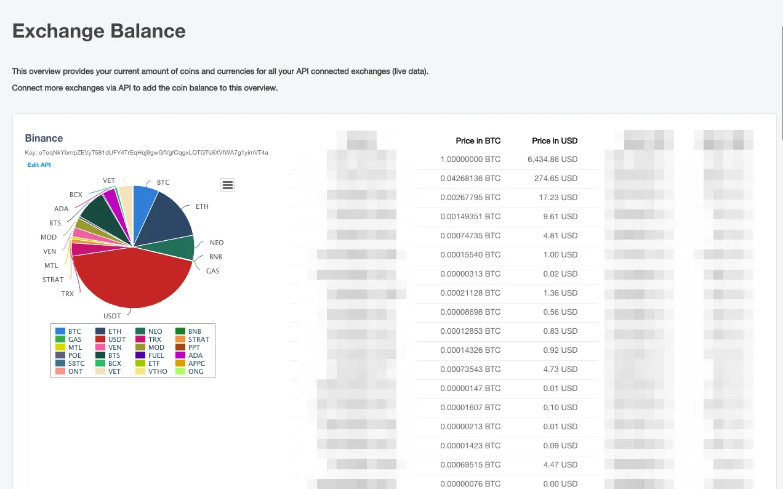Image resolution: width=783 pixels, height=489 pixels.
Task: Click the 1.36 USD price cell
Action: (561, 293)
